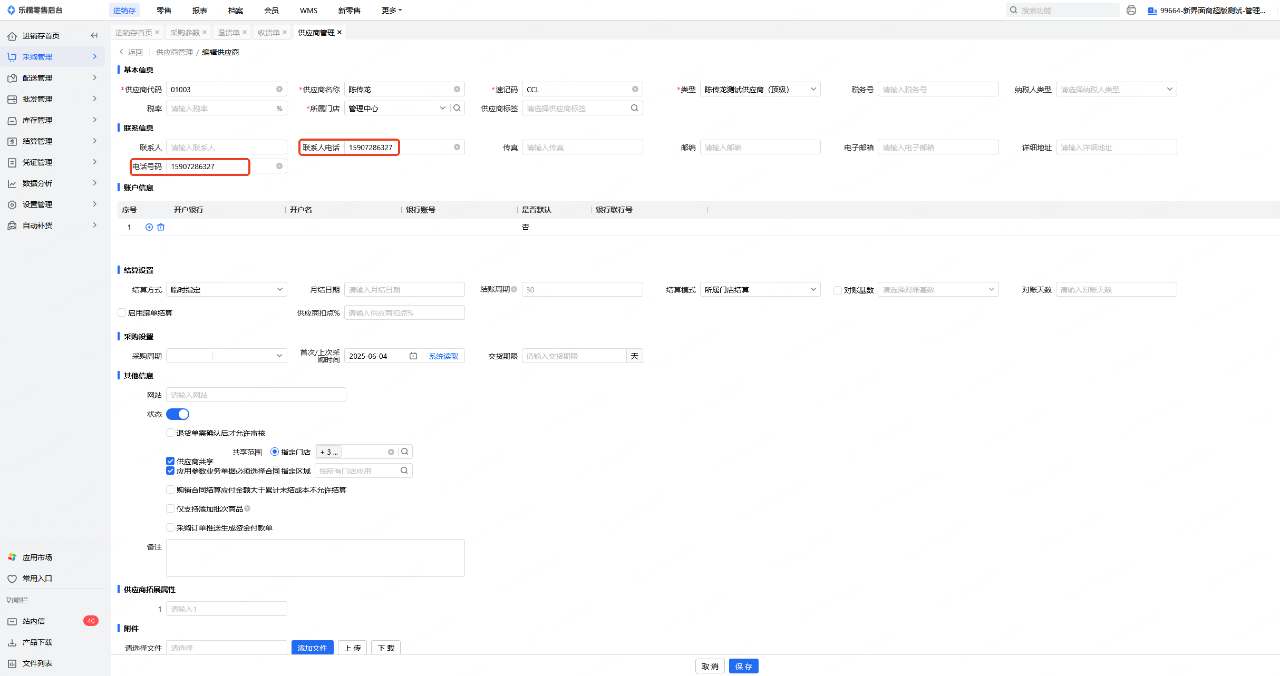Open 报表 top menu
The height and width of the screenshot is (676, 1280).
pyautogui.click(x=200, y=11)
